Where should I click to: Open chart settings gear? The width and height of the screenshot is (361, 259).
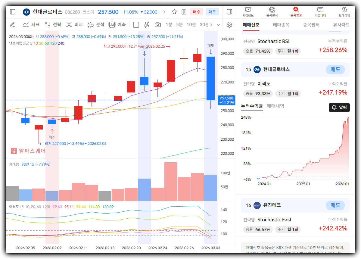(x=229, y=24)
